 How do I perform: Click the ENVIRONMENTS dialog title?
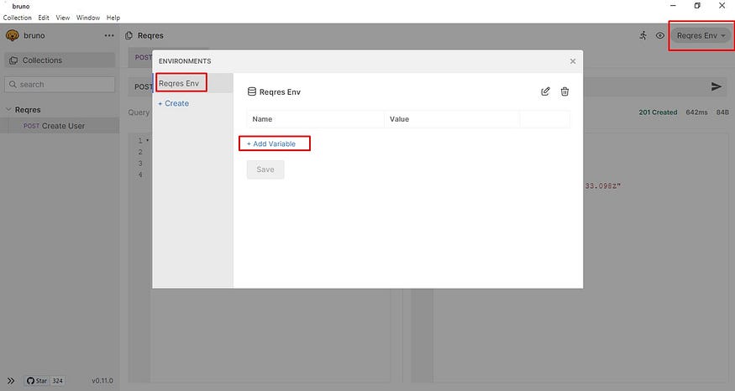click(185, 61)
